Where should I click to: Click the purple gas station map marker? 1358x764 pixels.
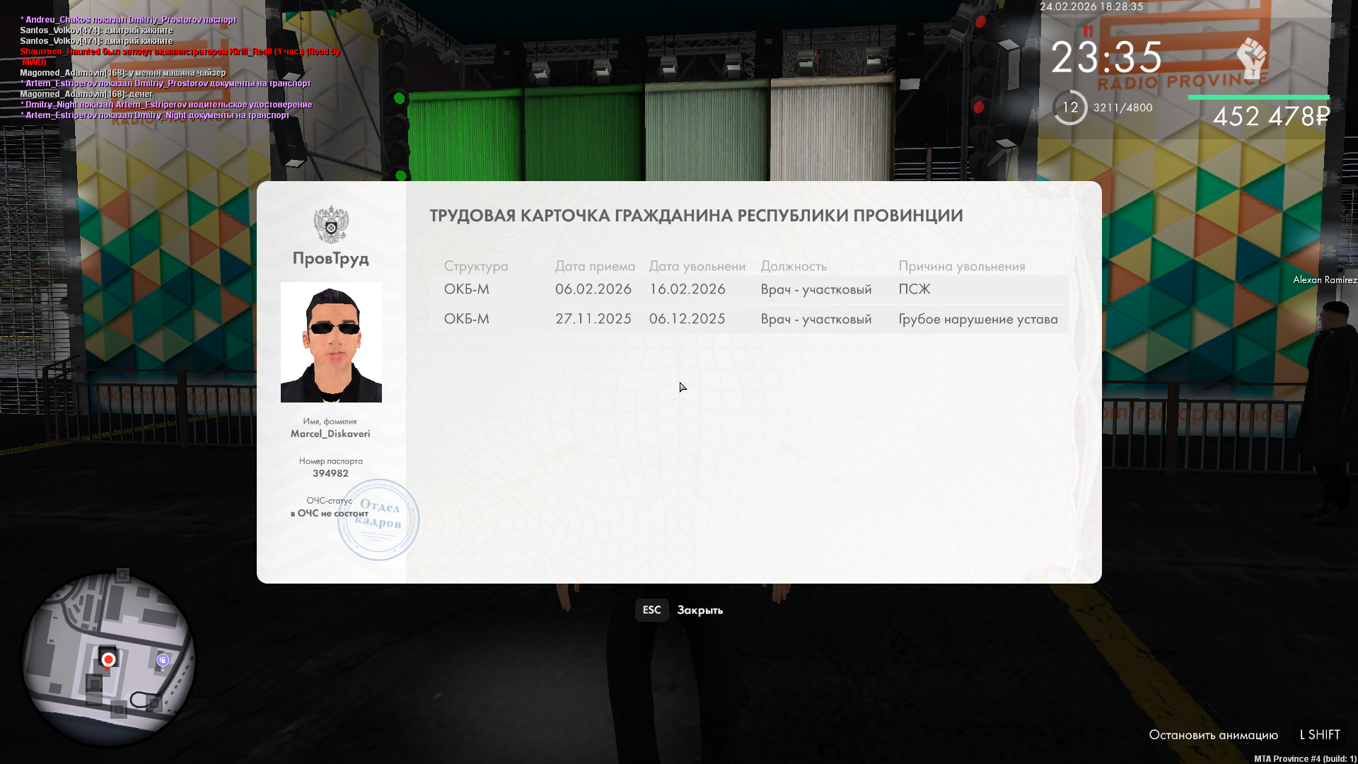click(x=163, y=660)
